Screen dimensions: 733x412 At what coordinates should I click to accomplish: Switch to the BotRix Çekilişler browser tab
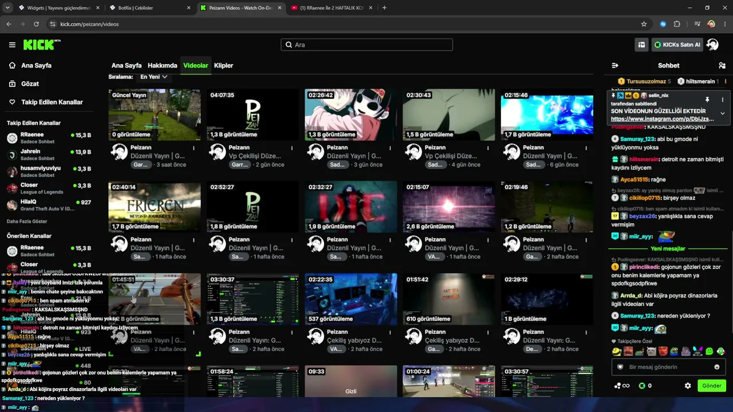pyautogui.click(x=150, y=7)
